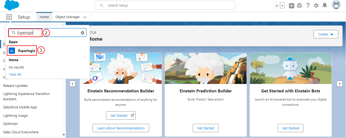Click into the Search Setup field
This screenshot has width=346, height=138.
coord(165,5)
